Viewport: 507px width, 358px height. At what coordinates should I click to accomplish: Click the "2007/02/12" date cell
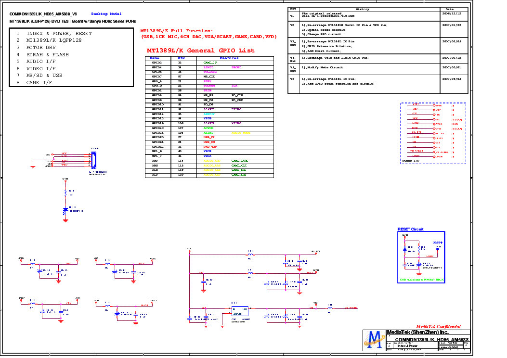coord(452,58)
